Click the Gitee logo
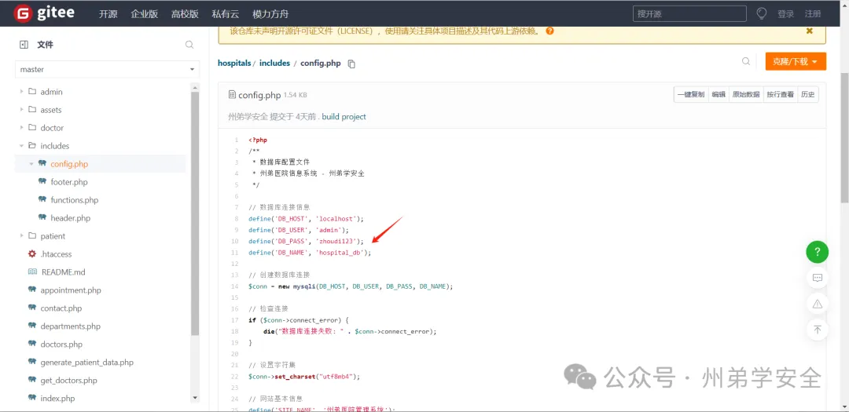 coord(44,13)
